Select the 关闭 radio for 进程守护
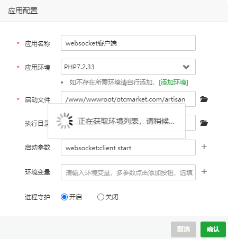The height and width of the screenshot is (239, 228). (x=101, y=197)
